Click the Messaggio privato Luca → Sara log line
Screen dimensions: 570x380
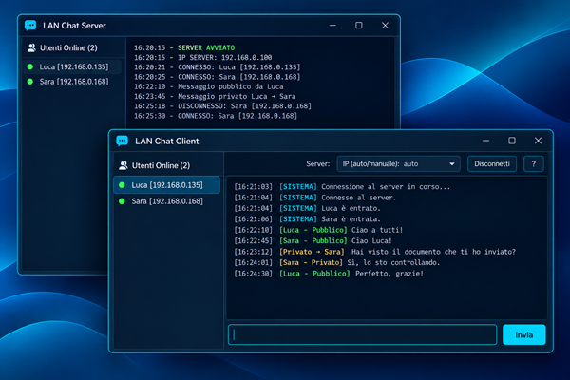[215, 96]
